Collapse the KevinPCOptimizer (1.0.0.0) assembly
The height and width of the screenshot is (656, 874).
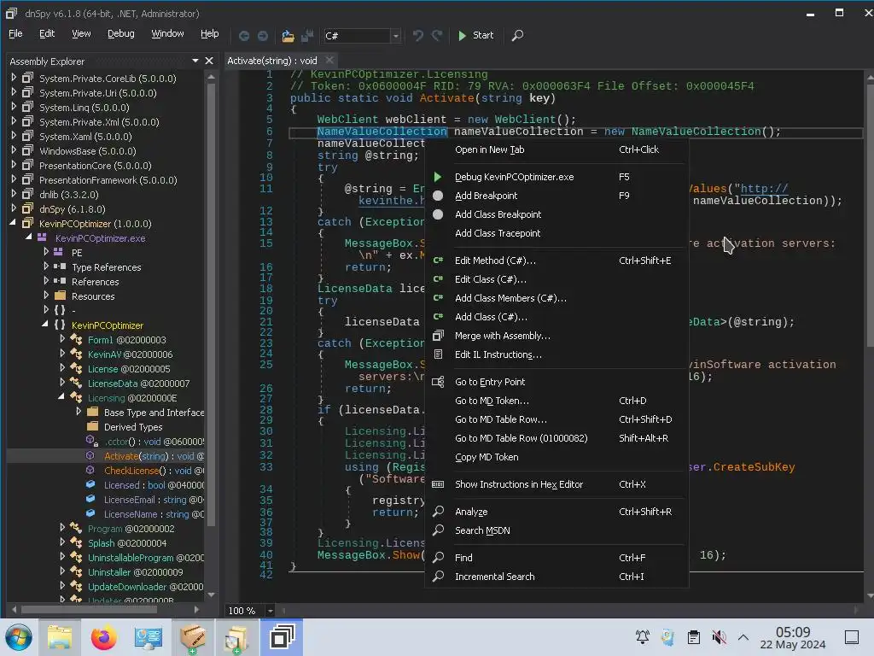14,223
